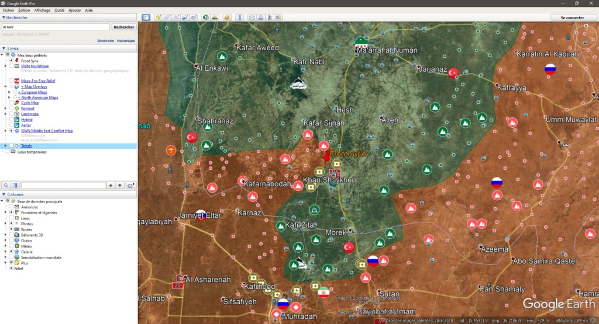Click the Print toolbar icon

(x=261, y=18)
